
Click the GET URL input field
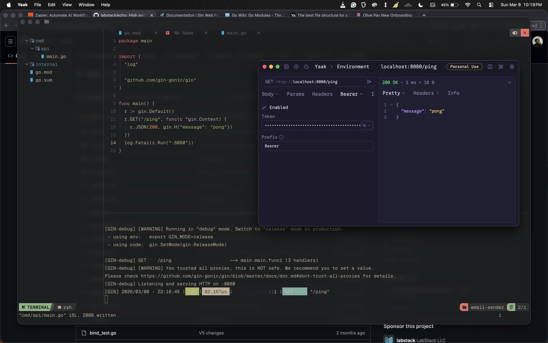(x=315, y=81)
